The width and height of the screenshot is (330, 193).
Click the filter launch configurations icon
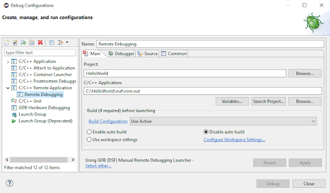(60, 42)
